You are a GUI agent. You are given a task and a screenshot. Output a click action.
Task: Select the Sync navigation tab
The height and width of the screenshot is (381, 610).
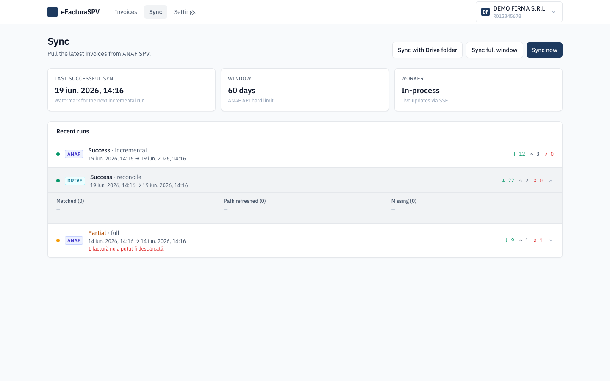(155, 12)
